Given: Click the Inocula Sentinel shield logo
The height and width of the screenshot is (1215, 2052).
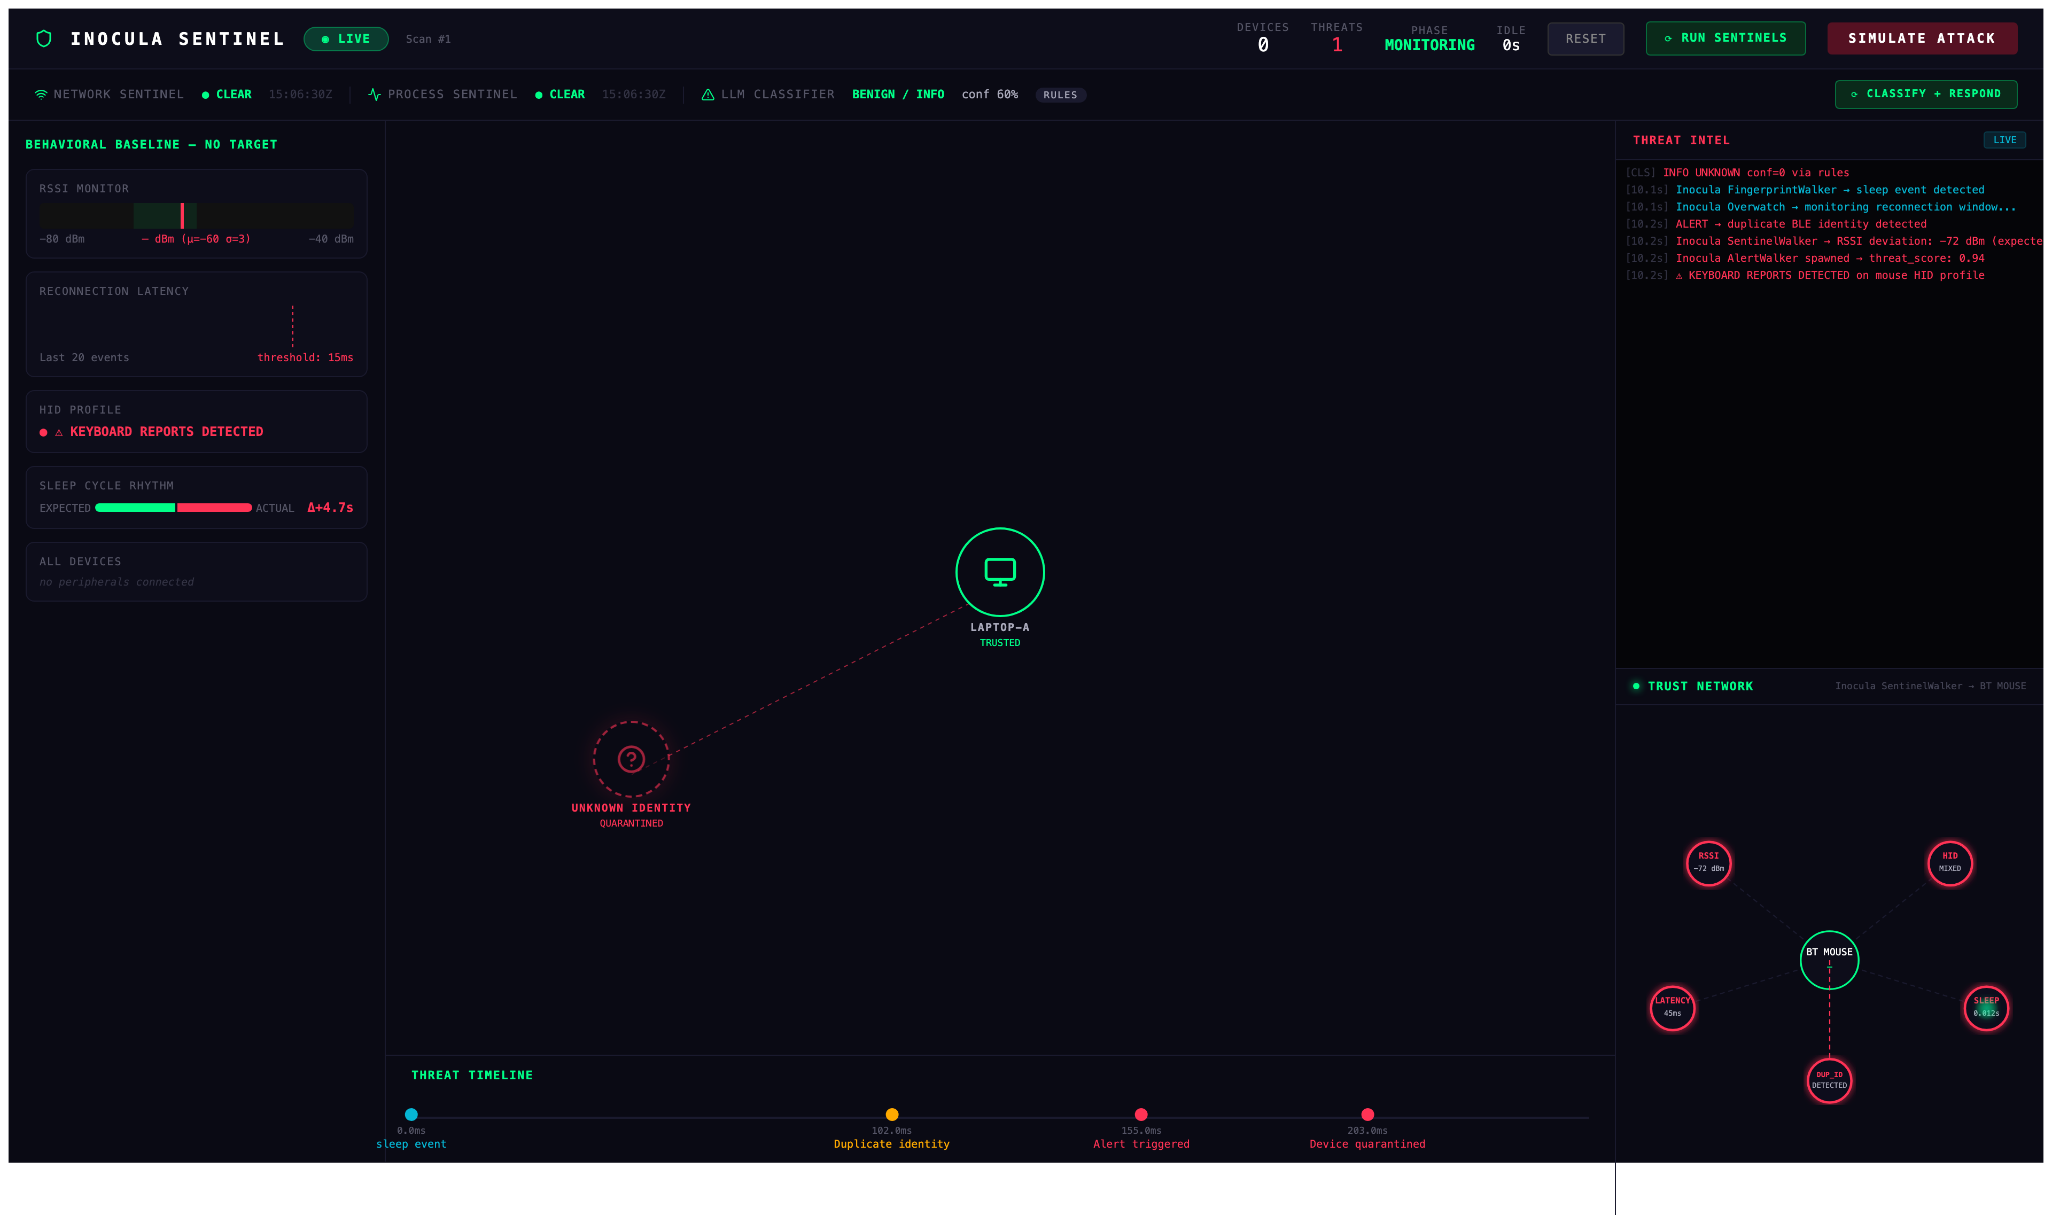Looking at the screenshot, I should tap(44, 37).
